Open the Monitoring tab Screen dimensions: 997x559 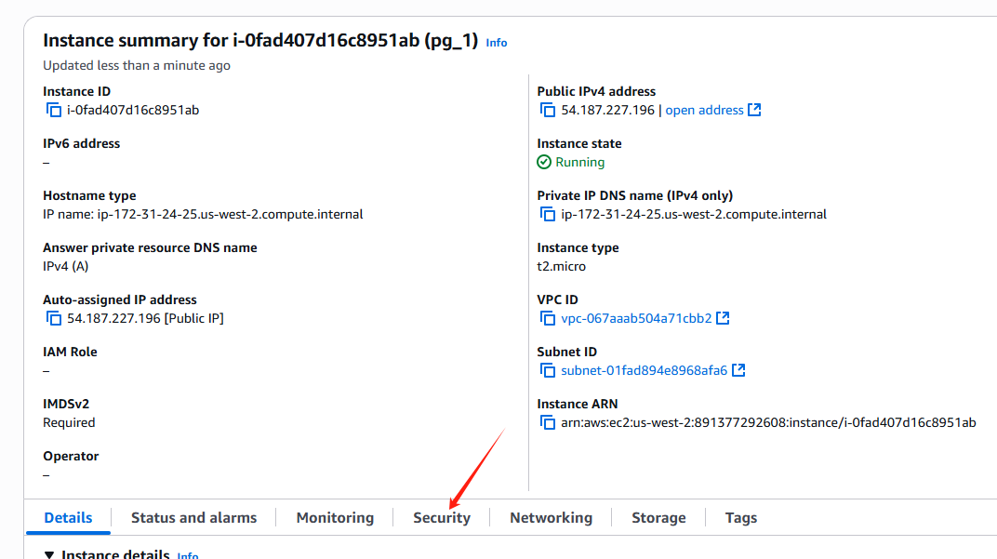coord(335,518)
